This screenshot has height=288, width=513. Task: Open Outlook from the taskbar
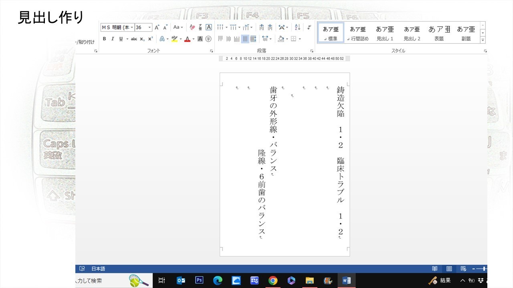click(x=181, y=280)
